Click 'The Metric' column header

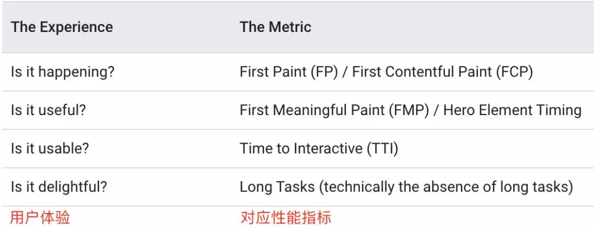[276, 28]
